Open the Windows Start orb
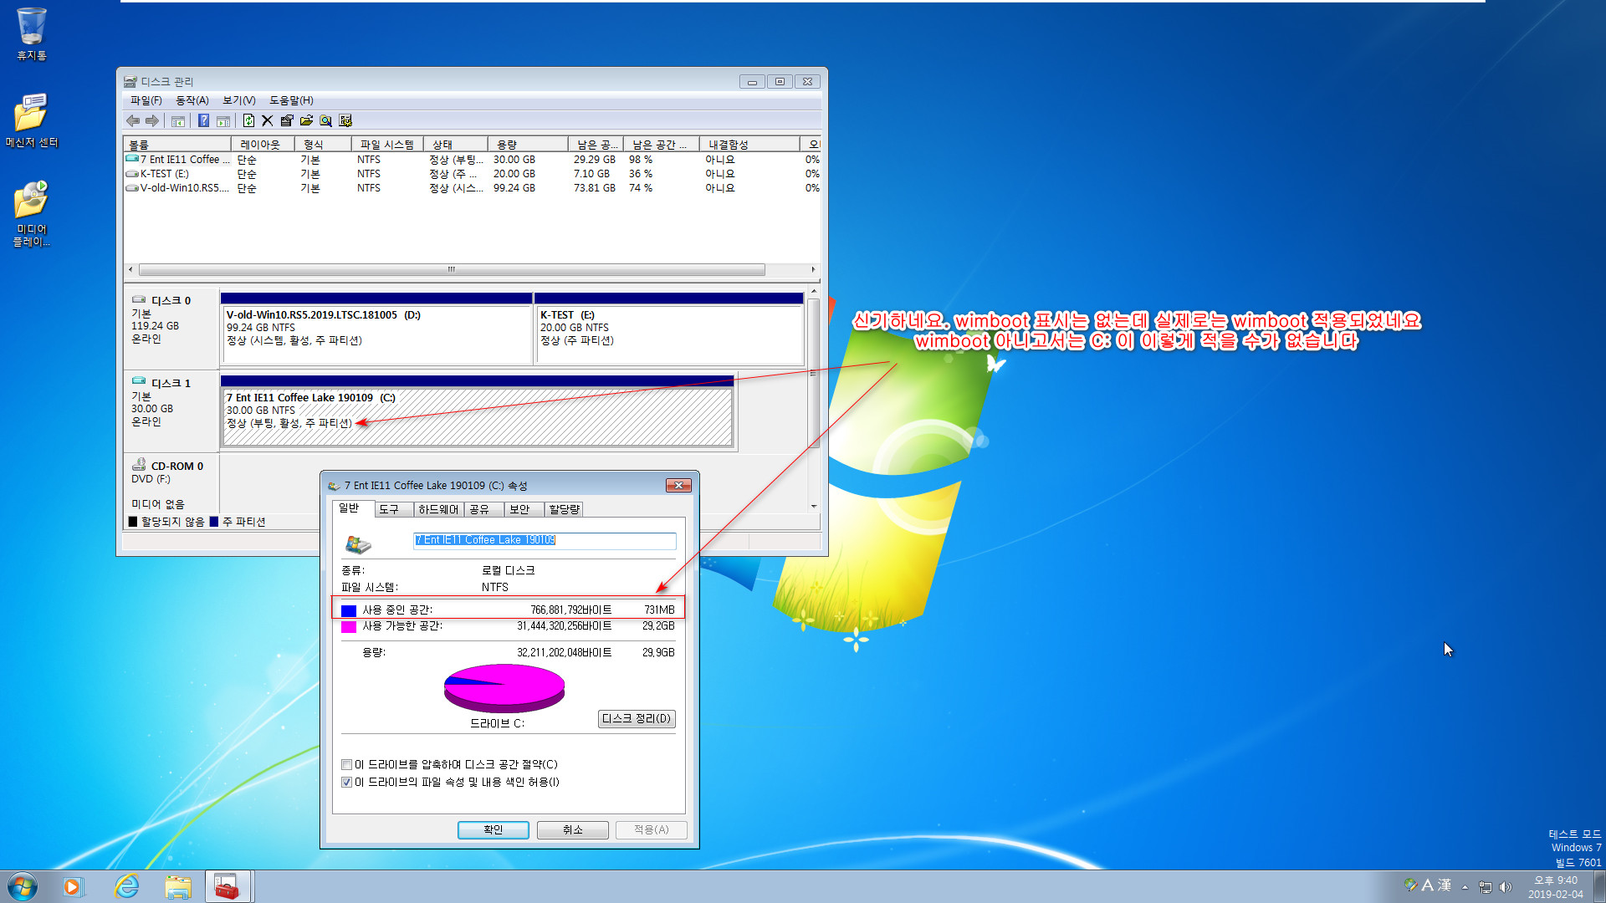The width and height of the screenshot is (1606, 903). (x=23, y=886)
